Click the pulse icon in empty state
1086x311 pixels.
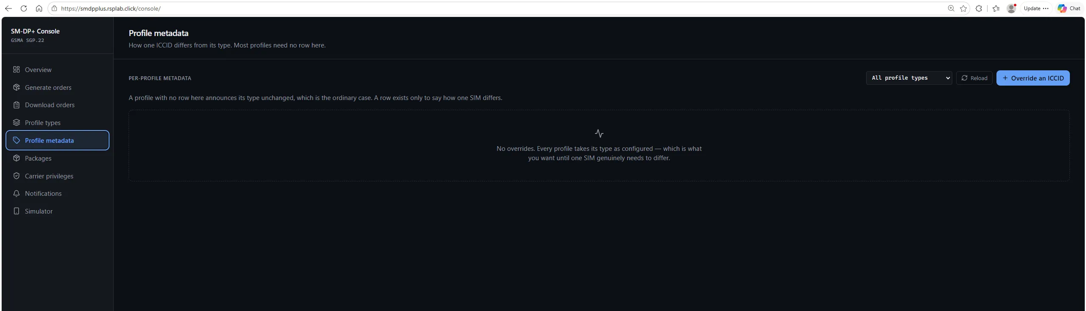coord(599,133)
